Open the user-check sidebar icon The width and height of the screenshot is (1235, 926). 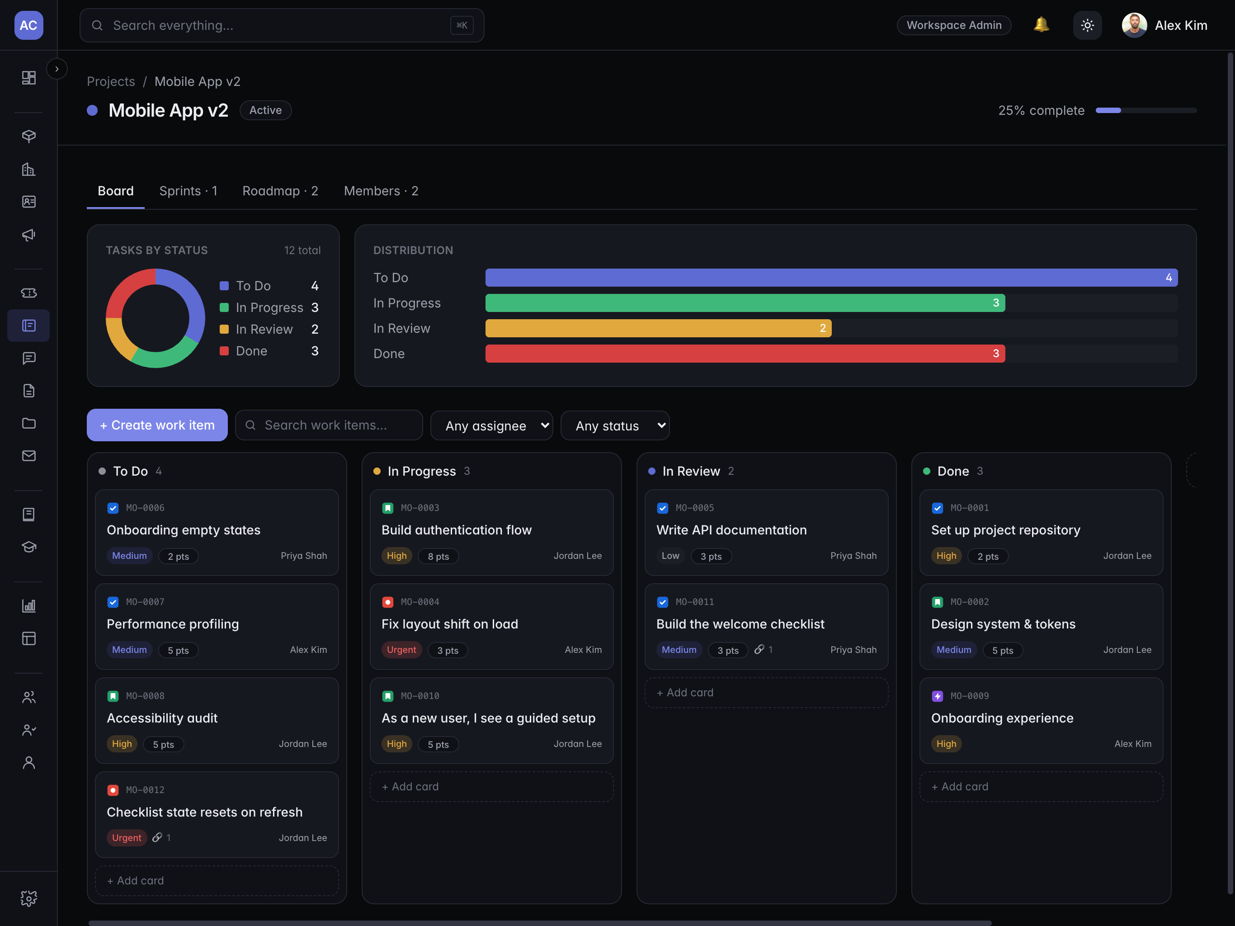click(x=28, y=729)
